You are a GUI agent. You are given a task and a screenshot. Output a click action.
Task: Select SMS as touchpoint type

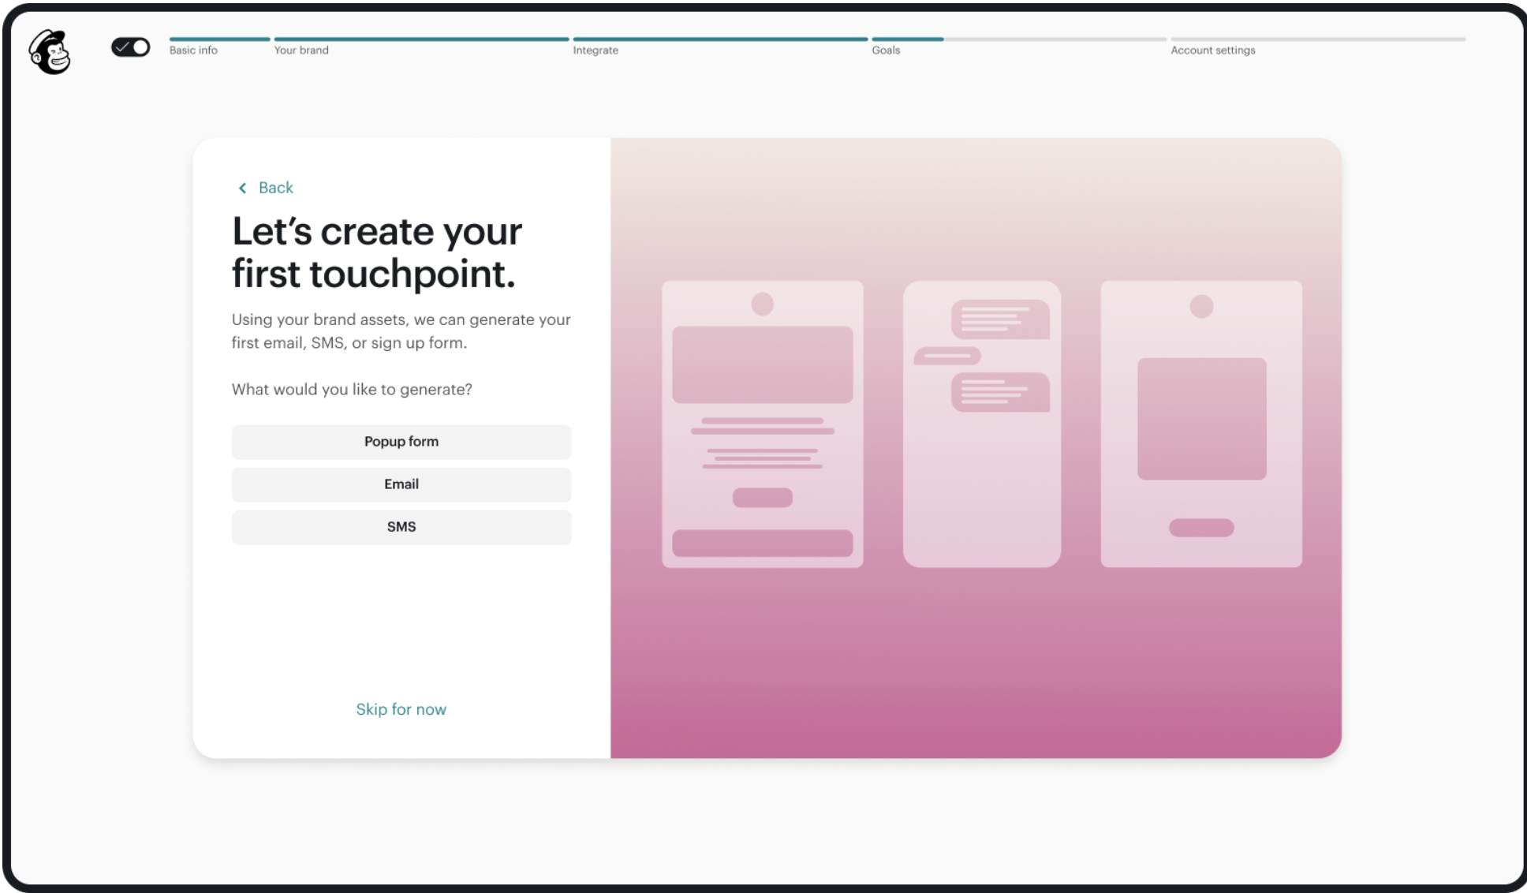401,526
